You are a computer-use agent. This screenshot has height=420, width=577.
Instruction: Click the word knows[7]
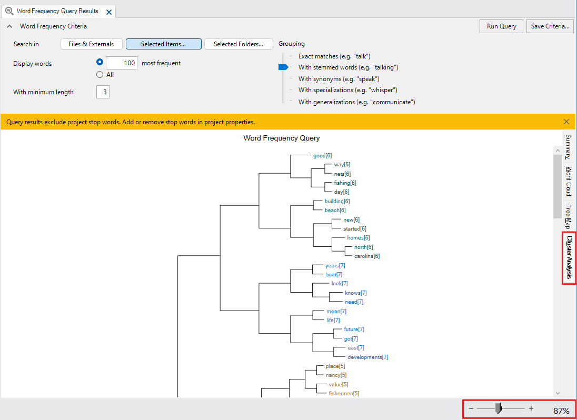click(355, 293)
